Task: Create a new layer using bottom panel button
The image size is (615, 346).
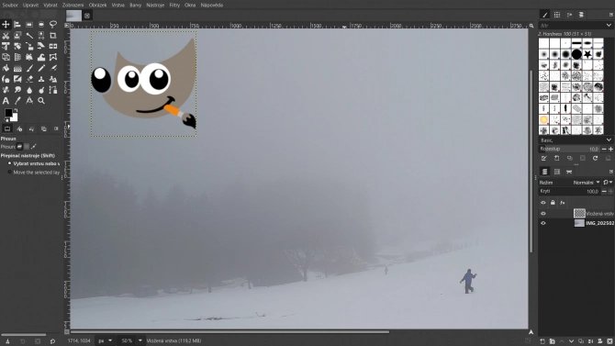Action: coord(542,341)
